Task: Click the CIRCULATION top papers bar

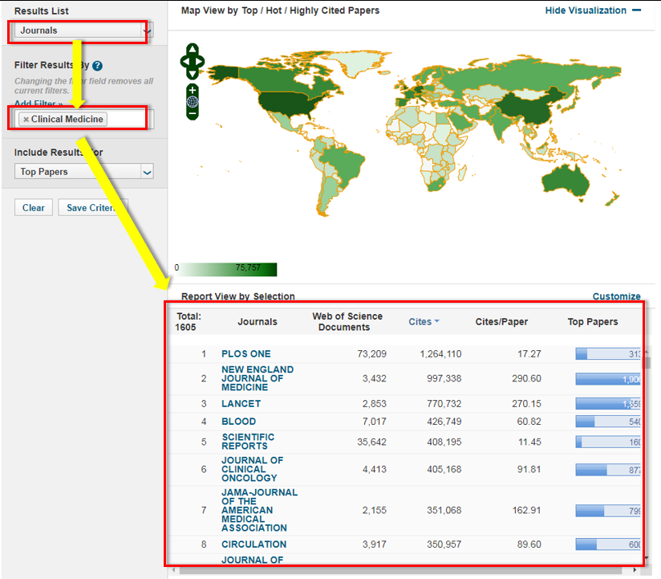Action: tap(608, 544)
